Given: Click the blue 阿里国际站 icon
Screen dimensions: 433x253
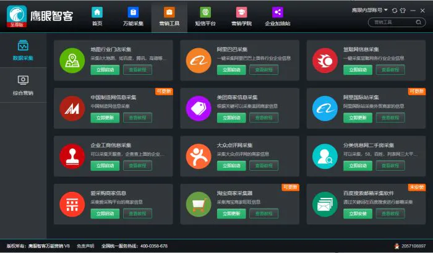Looking at the screenshot, I should coord(325,108).
